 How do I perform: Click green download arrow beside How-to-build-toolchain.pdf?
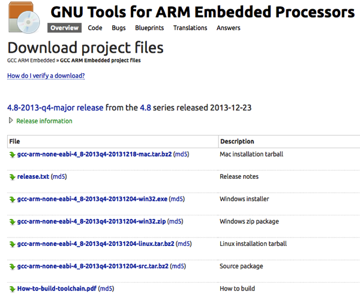[12, 289]
